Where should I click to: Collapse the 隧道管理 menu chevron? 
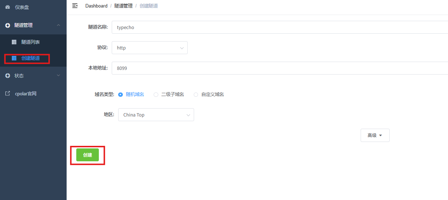59,25
